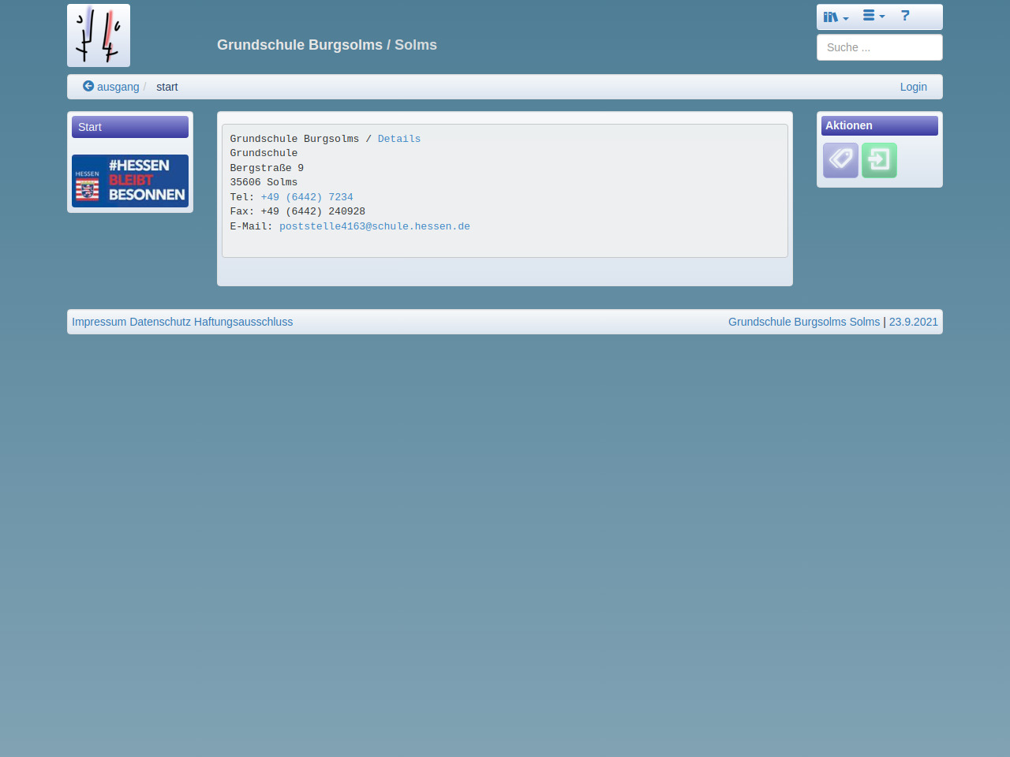Click the 23.9.2021 date link
Screen dimensions: 1010x757
tap(913, 322)
